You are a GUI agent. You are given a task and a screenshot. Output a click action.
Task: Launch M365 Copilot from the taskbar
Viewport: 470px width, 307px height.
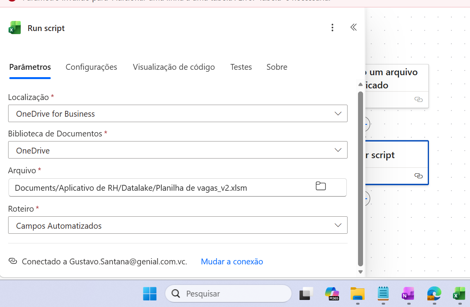point(332,293)
